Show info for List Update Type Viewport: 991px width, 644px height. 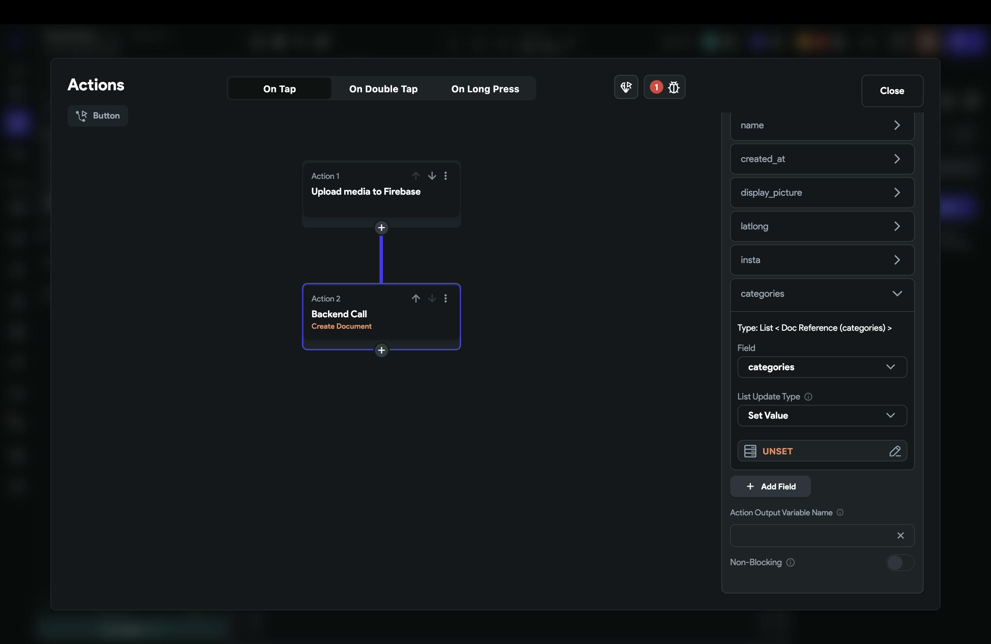808,396
